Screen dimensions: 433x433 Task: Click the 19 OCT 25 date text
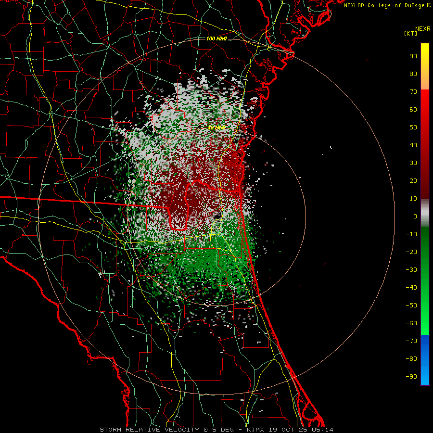(288, 430)
